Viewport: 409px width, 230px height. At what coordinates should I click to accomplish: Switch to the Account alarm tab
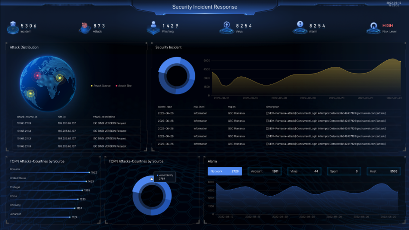(x=264, y=171)
